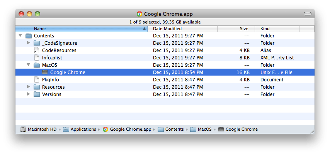Sort by Date Modified column header
Viewport: 330px width, 155px height.
coord(182,29)
